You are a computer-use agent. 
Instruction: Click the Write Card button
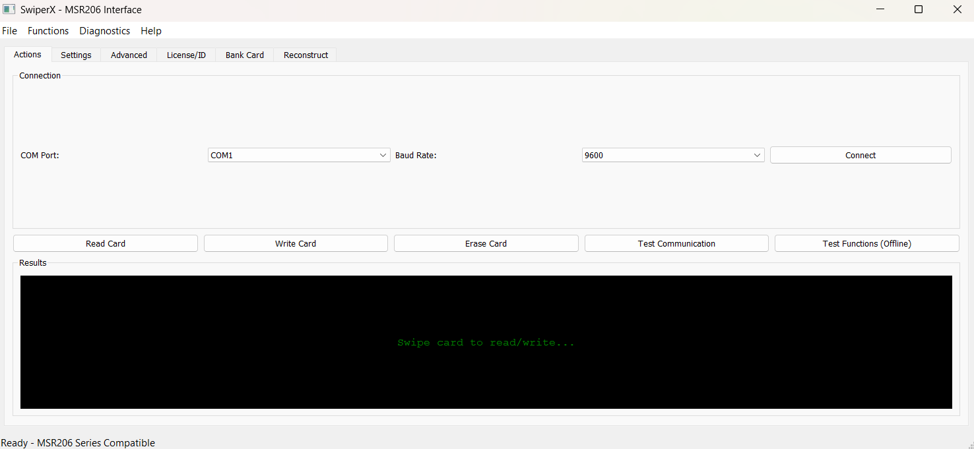(296, 244)
